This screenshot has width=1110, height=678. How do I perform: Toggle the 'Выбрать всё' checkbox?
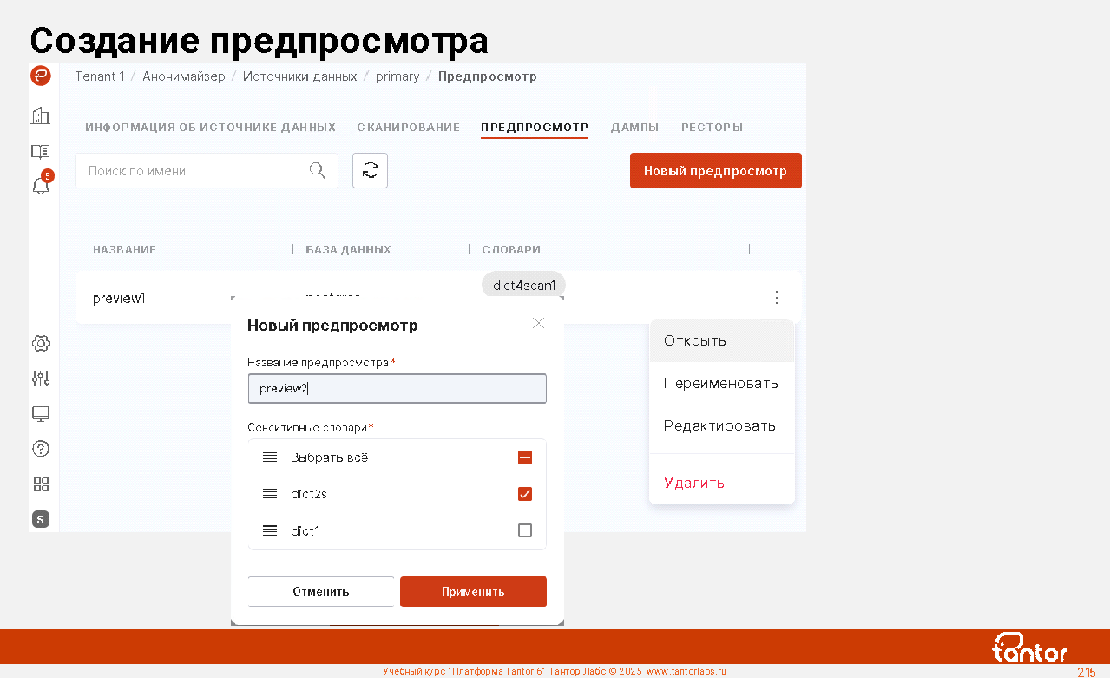[x=524, y=457]
